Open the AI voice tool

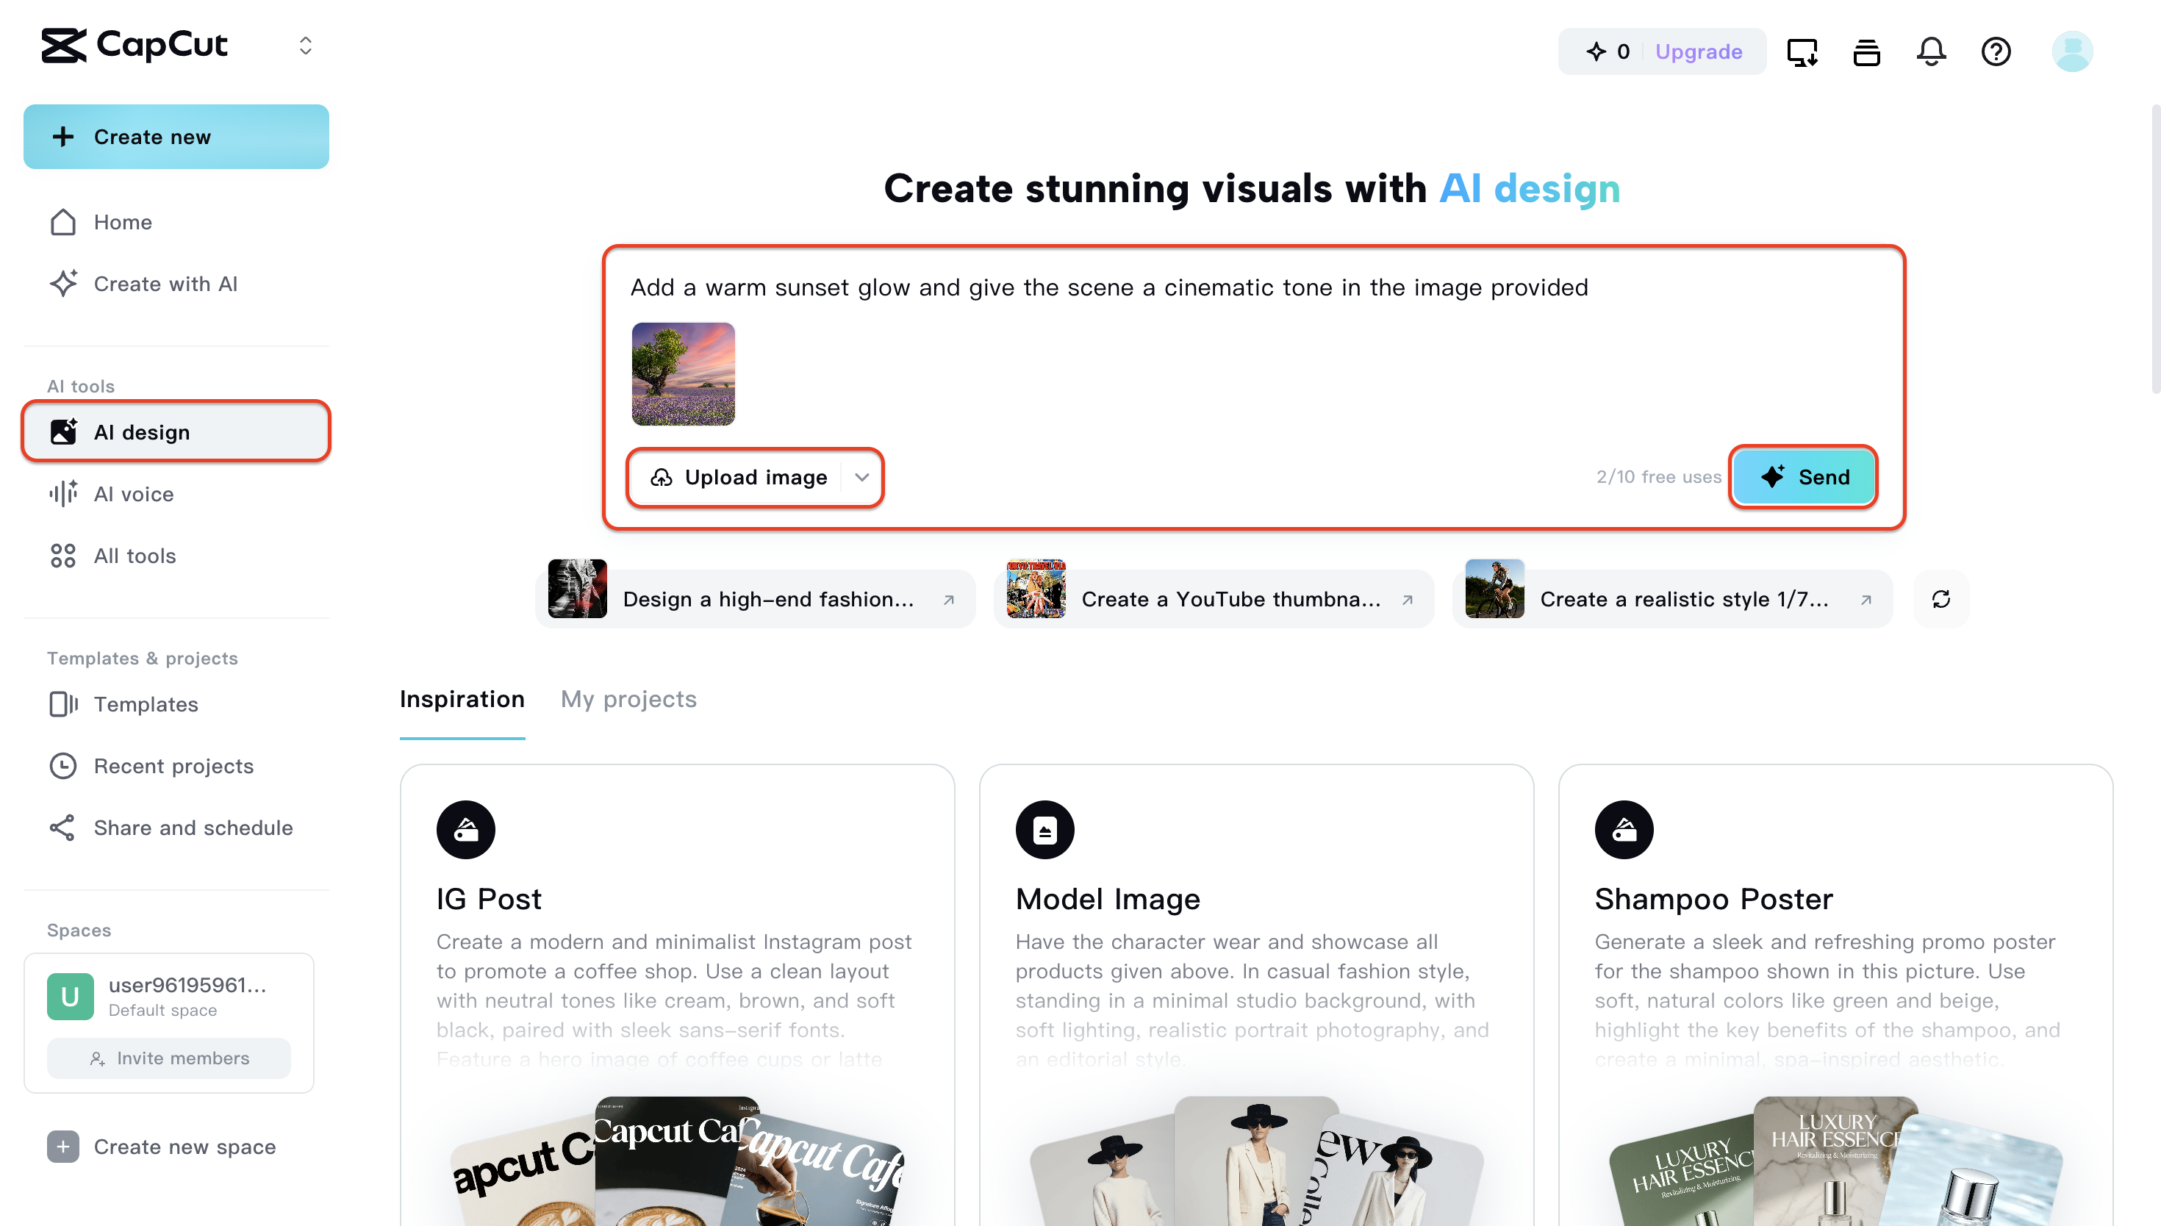point(176,494)
